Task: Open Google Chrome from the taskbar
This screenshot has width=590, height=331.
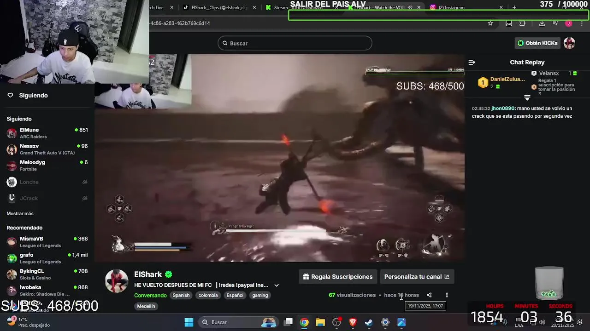Action: (304, 322)
